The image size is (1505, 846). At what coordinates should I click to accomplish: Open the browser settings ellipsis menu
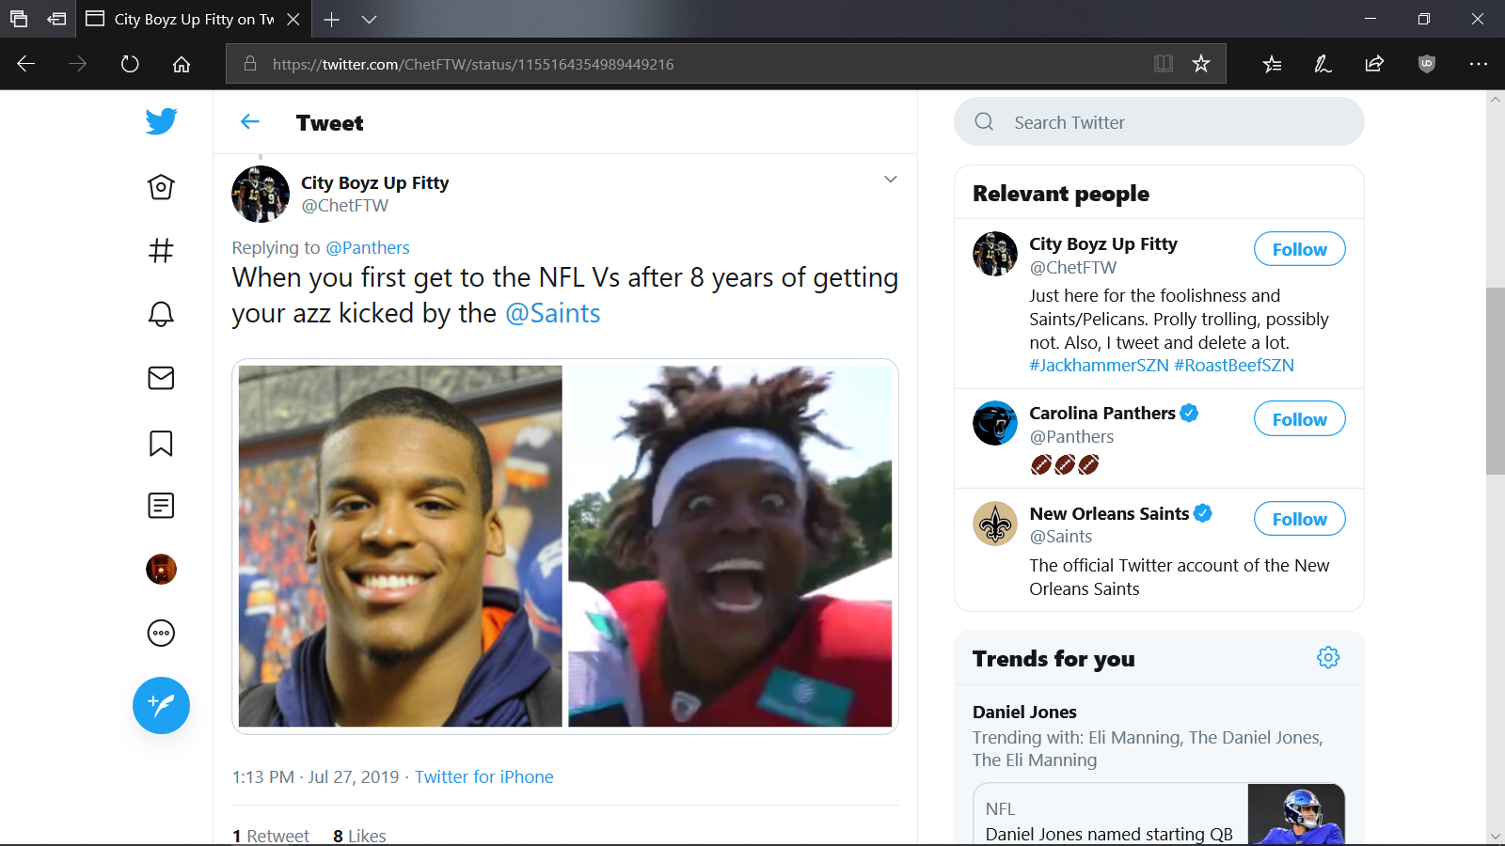click(1478, 64)
